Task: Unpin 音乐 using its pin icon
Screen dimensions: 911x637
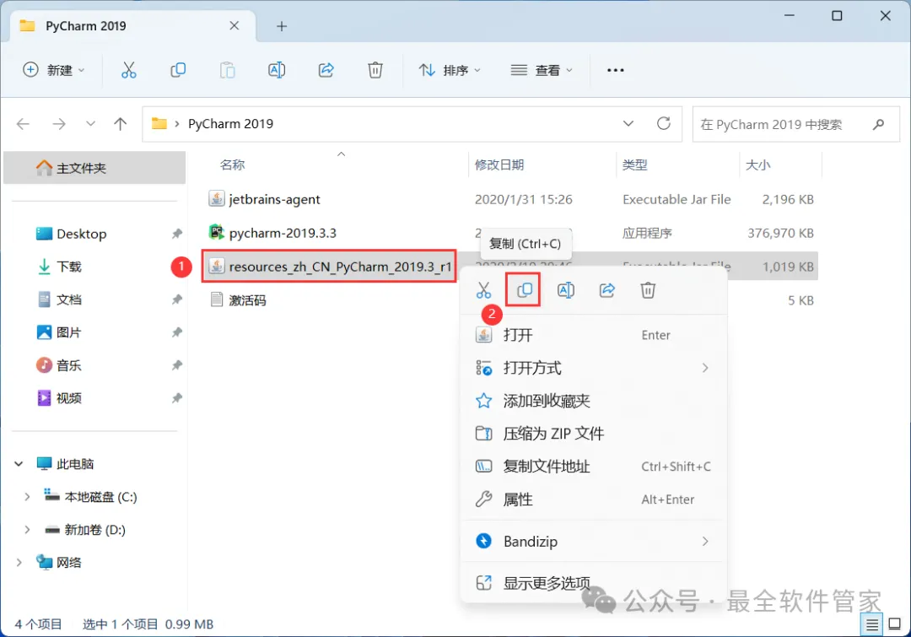Action: pos(176,365)
